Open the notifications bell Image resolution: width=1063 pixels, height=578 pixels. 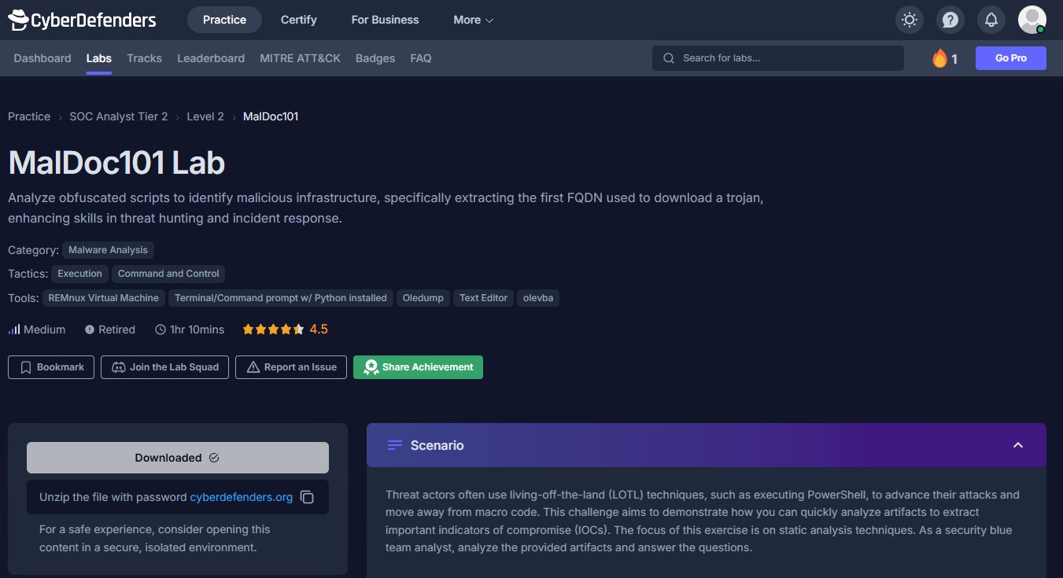pos(991,20)
